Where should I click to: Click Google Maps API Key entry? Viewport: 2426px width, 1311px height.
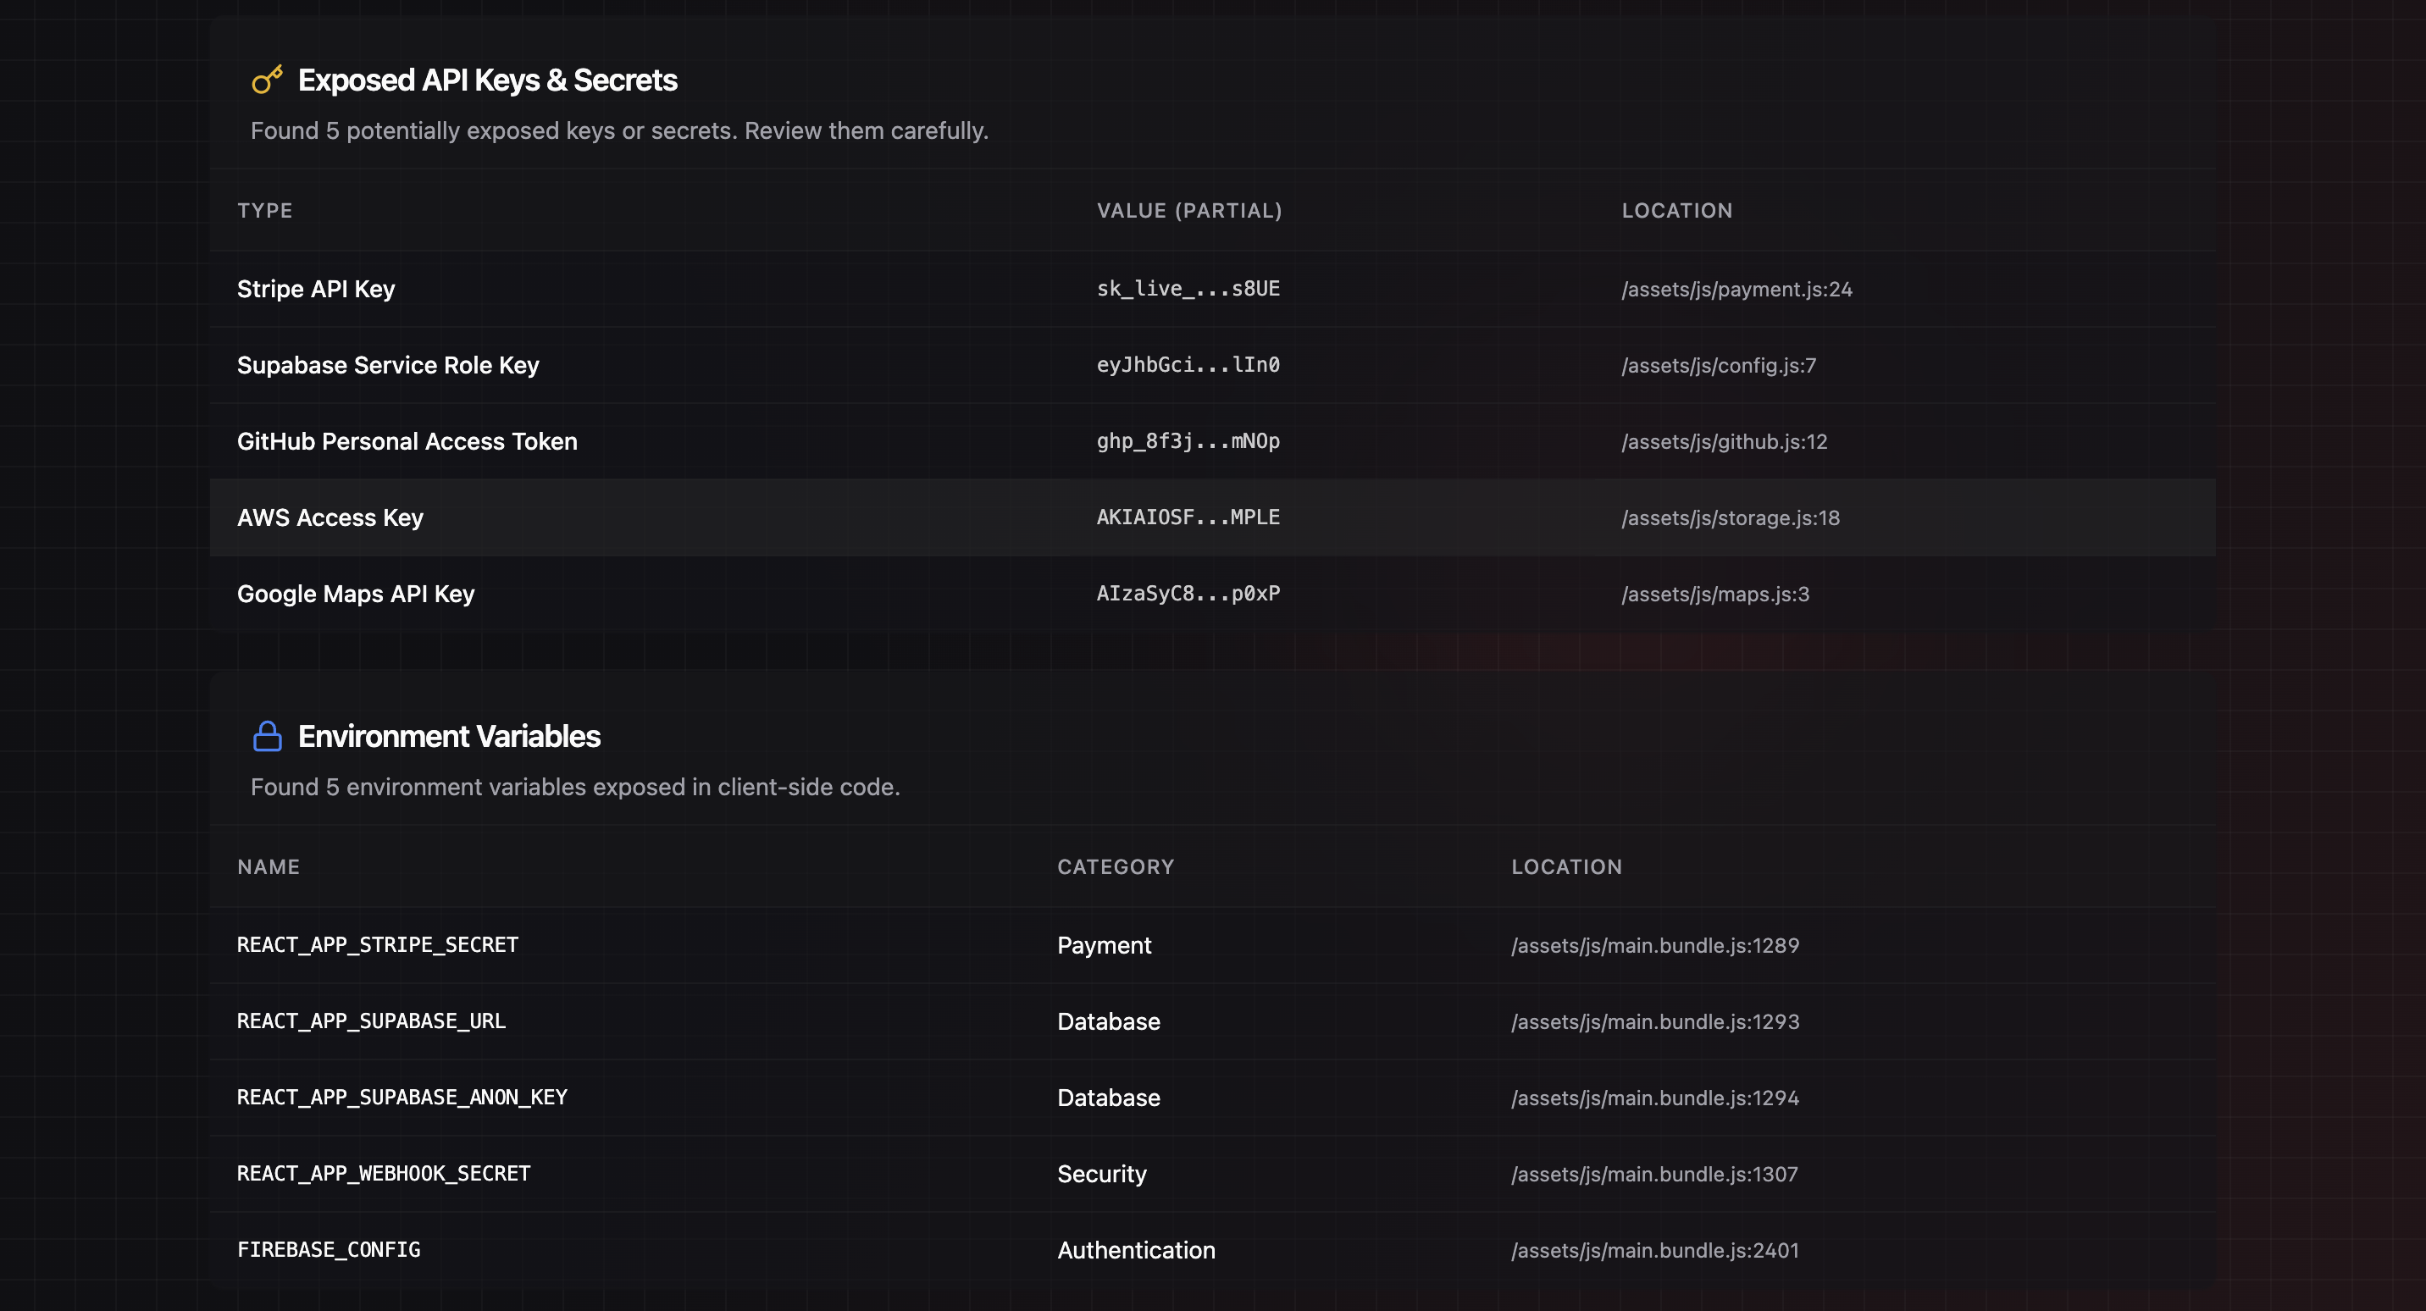tap(355, 595)
